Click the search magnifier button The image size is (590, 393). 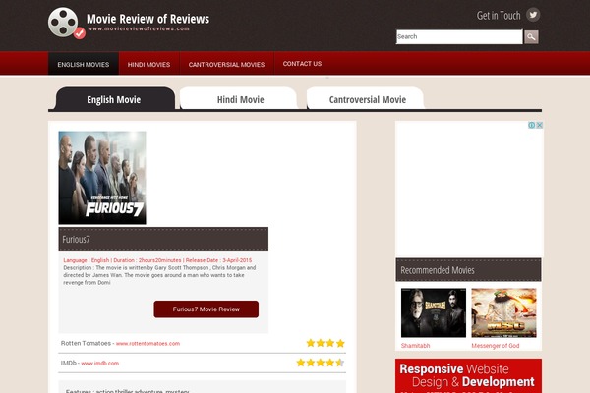(x=531, y=37)
